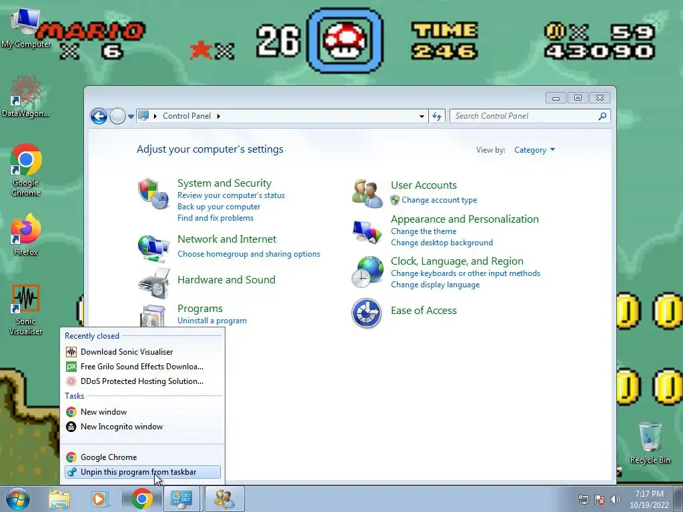Expand the address bar history dropdown arrow
The width and height of the screenshot is (683, 512).
(422, 116)
